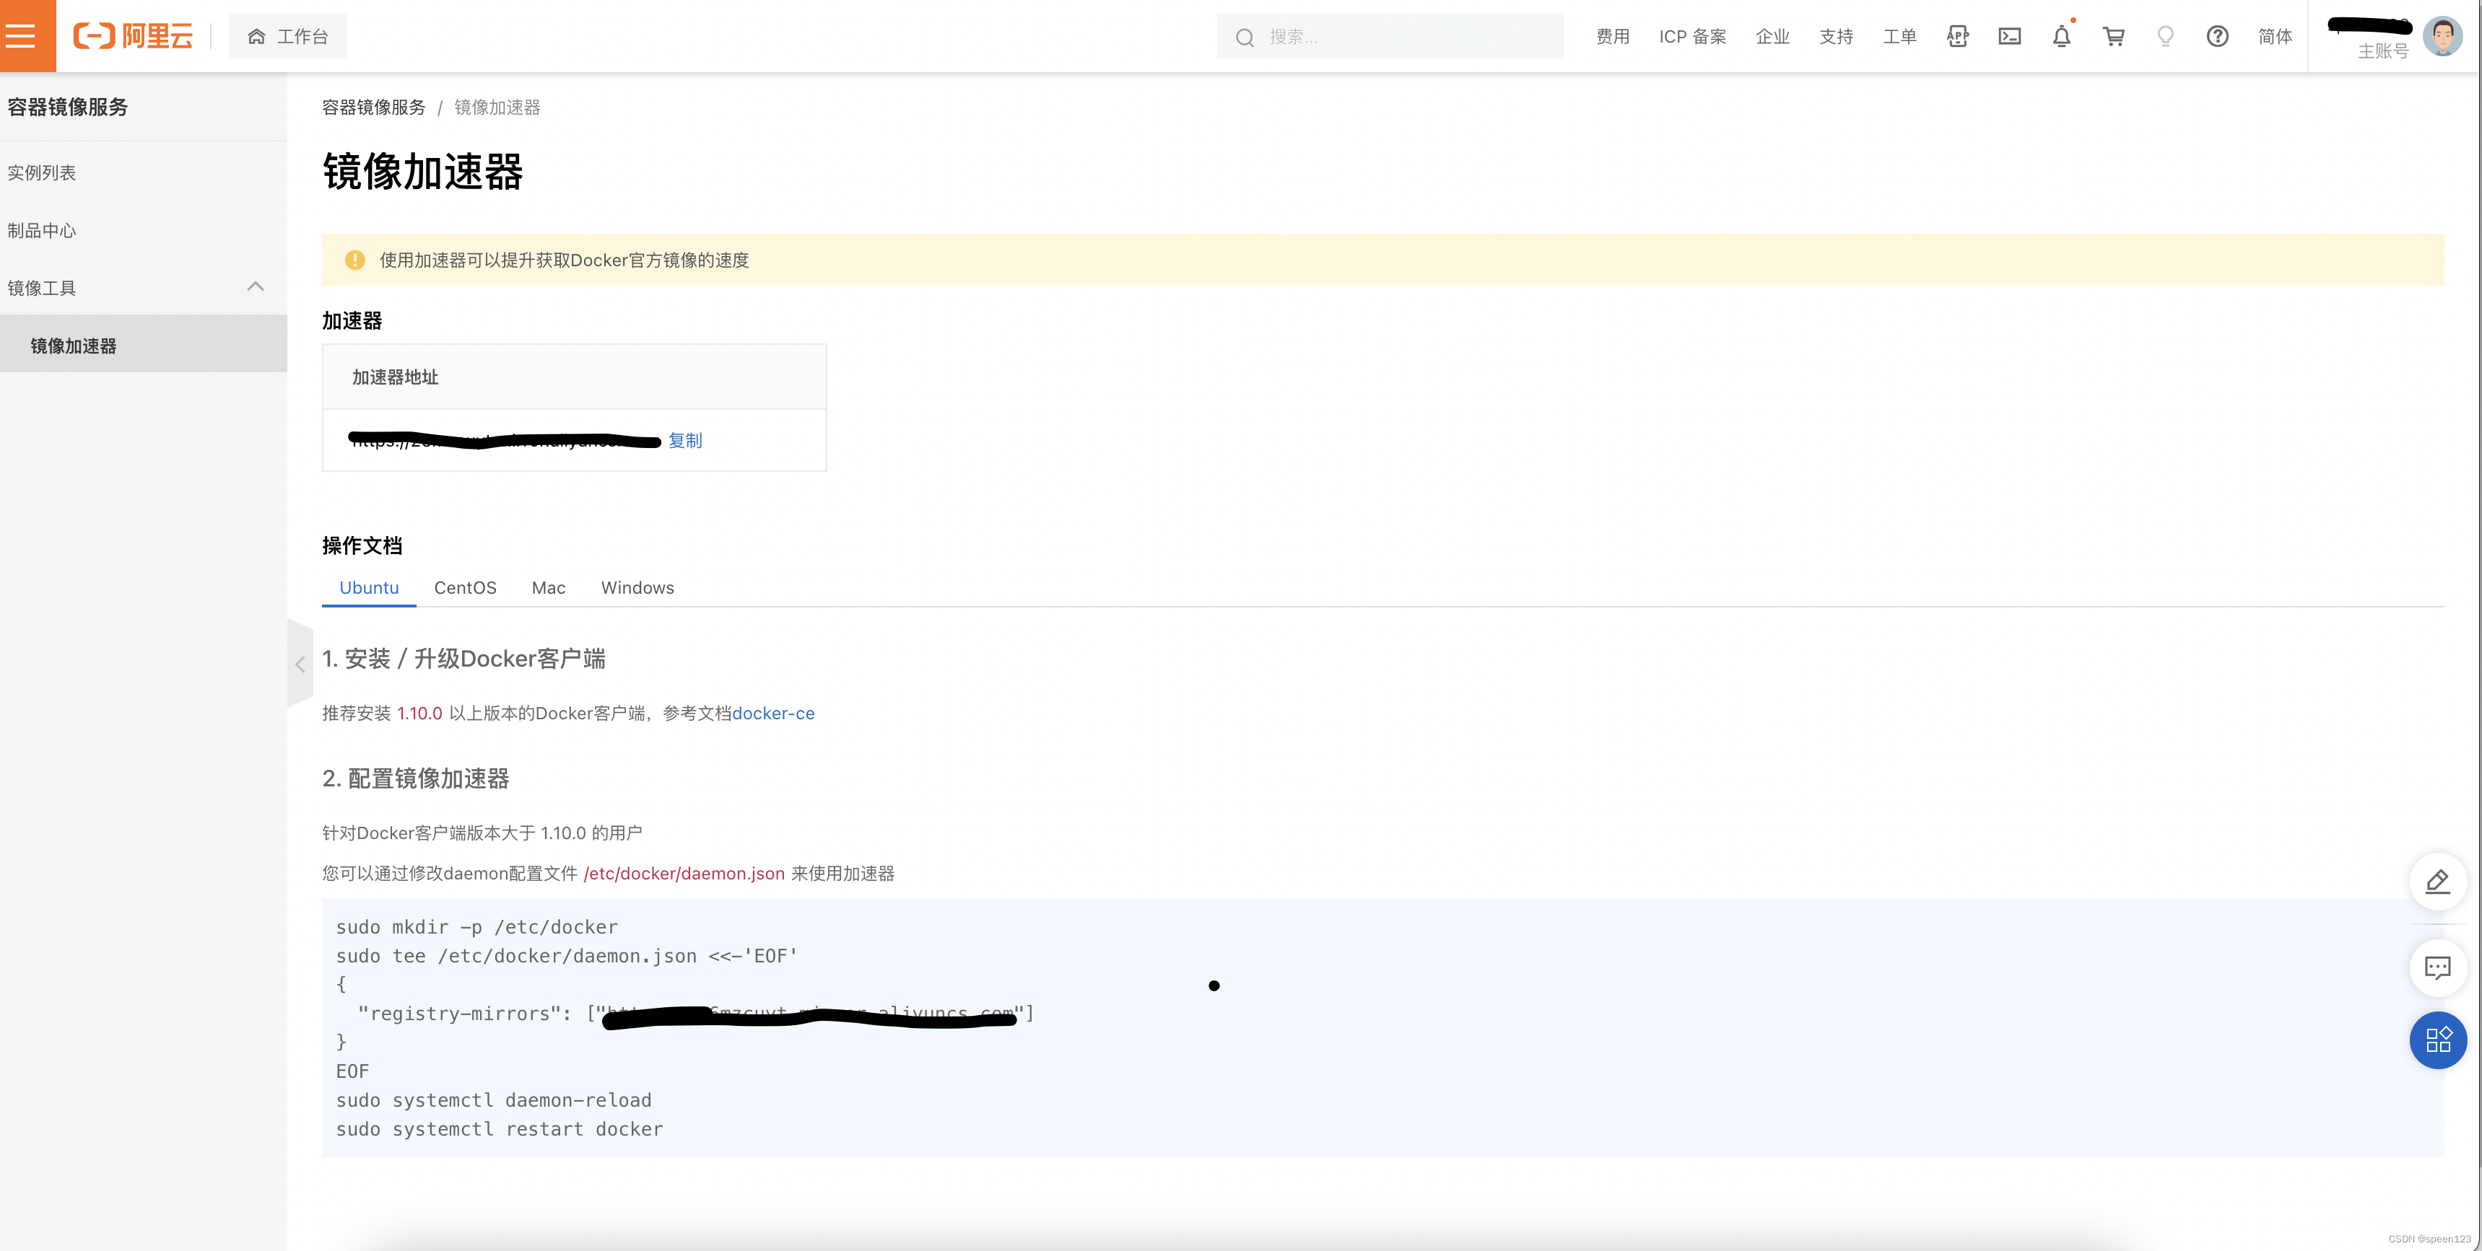Go to 实例列表 in sidebar

click(x=41, y=172)
